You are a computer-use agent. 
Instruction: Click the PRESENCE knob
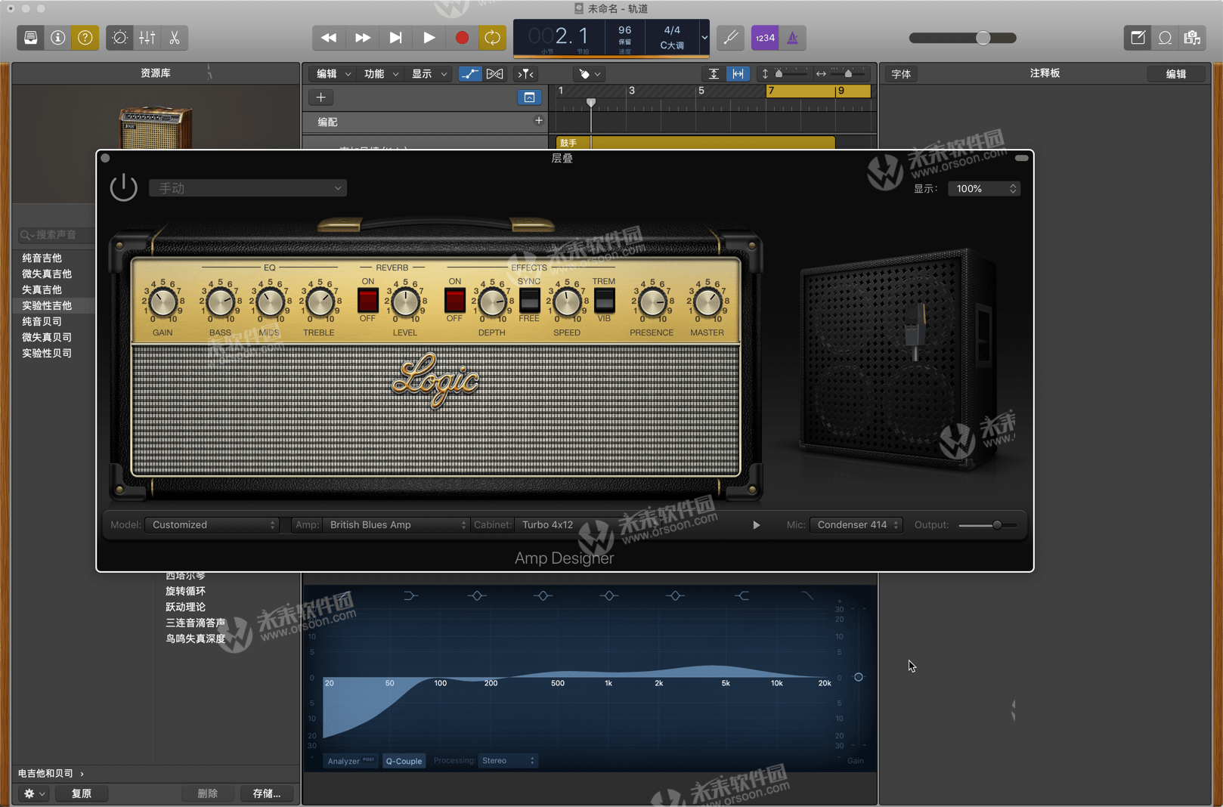click(x=652, y=302)
